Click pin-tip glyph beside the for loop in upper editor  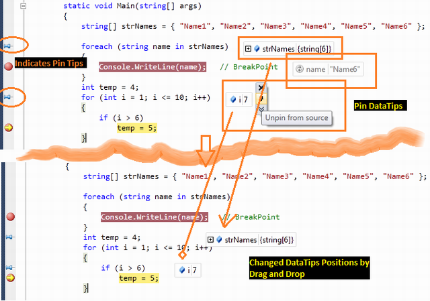pyautogui.click(x=8, y=97)
